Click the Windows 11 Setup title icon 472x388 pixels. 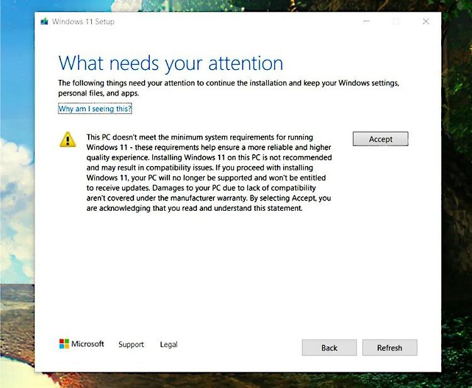tap(45, 21)
